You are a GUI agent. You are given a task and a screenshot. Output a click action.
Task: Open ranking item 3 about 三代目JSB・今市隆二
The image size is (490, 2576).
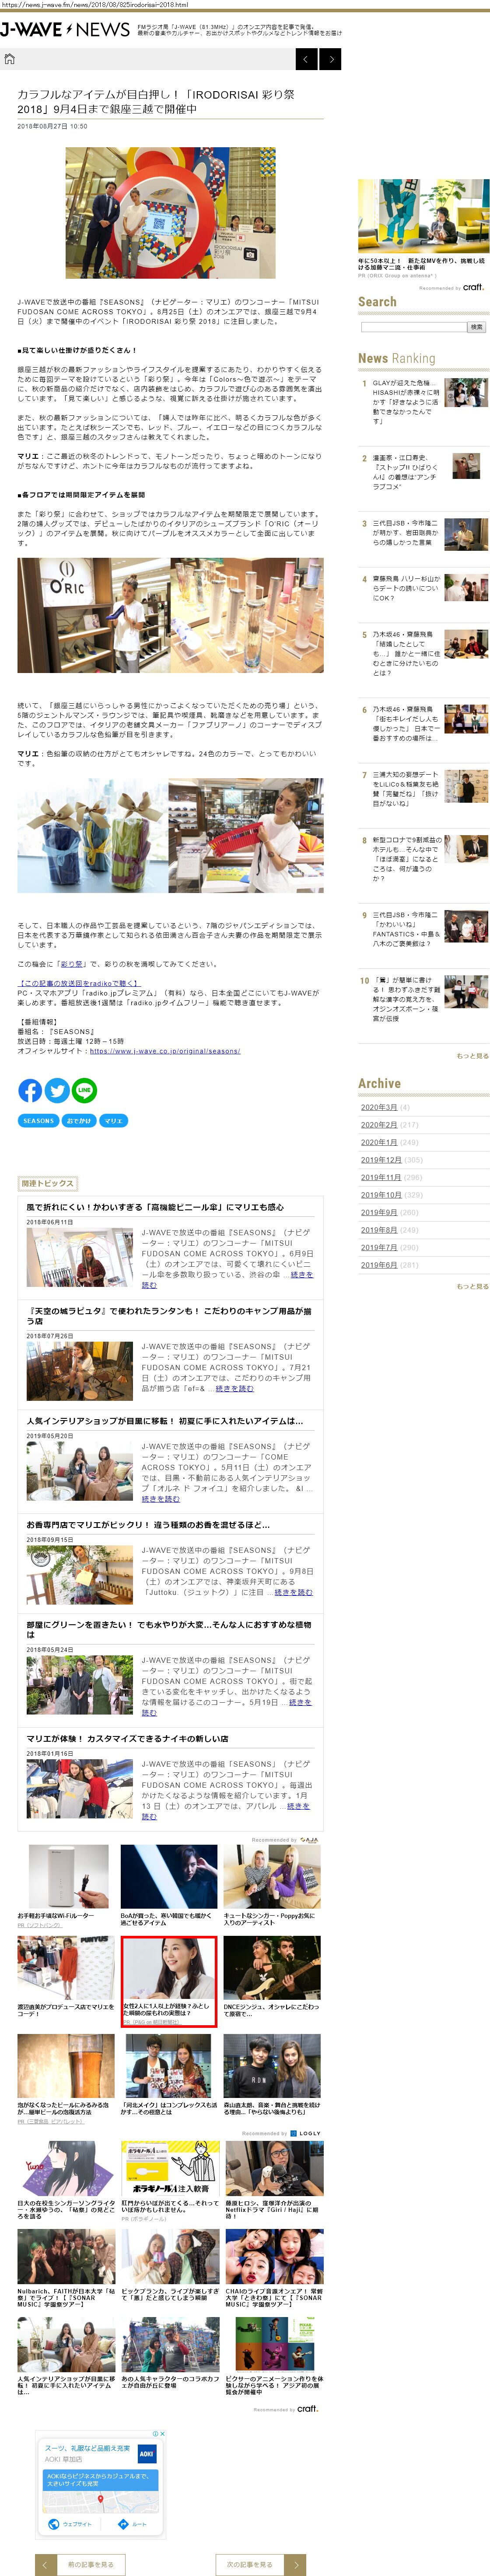pos(406,532)
